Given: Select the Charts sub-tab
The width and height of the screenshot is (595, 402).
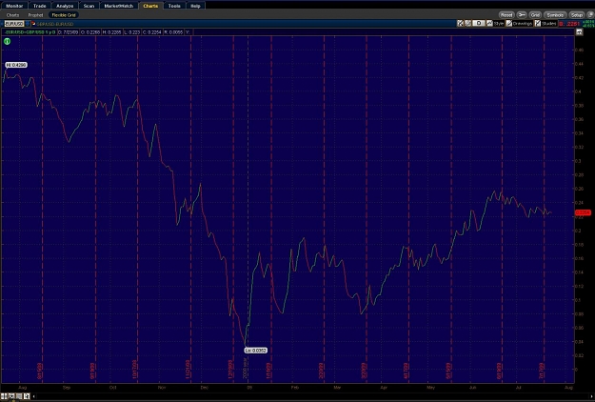Looking at the screenshot, I should [x=12, y=15].
